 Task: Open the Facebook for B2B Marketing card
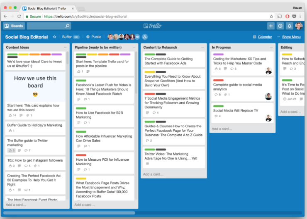coord(104,116)
